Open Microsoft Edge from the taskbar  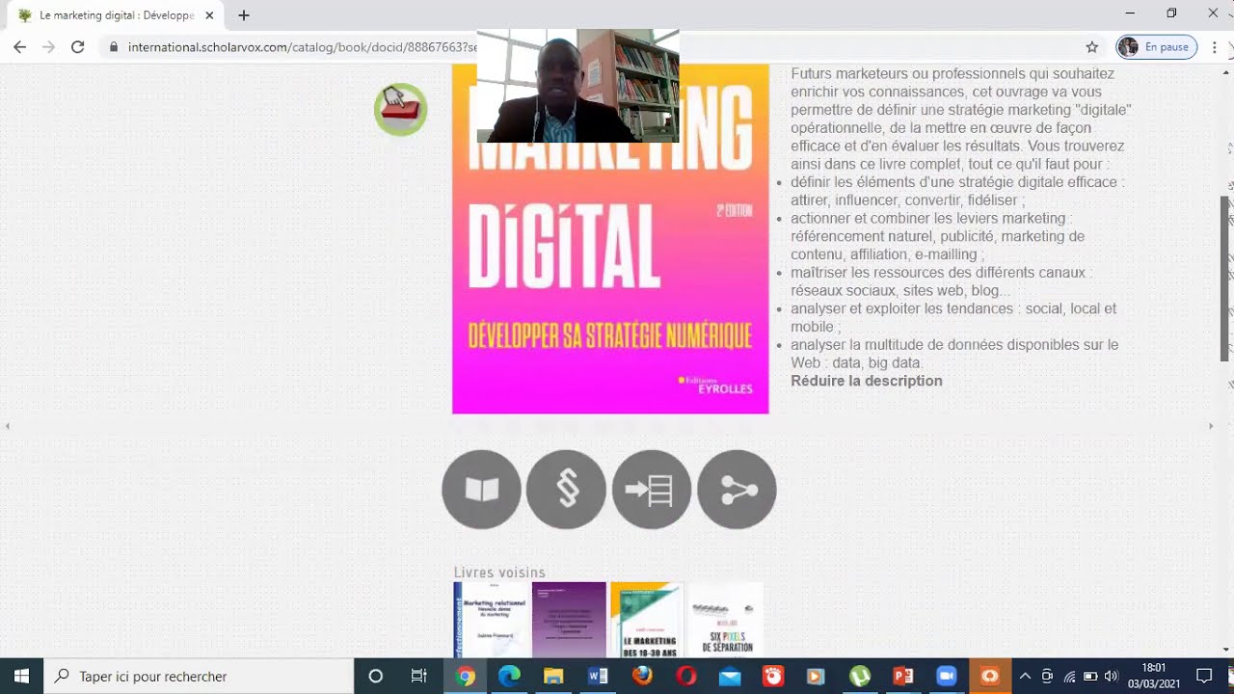coord(509,676)
